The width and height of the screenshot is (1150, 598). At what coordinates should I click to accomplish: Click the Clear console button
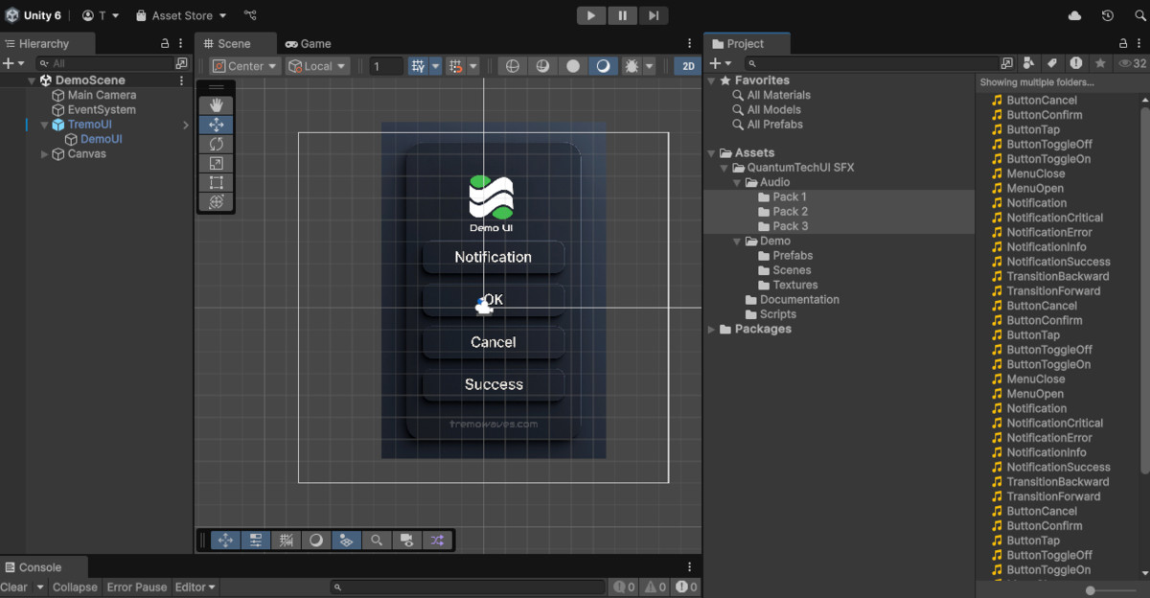pyautogui.click(x=14, y=586)
